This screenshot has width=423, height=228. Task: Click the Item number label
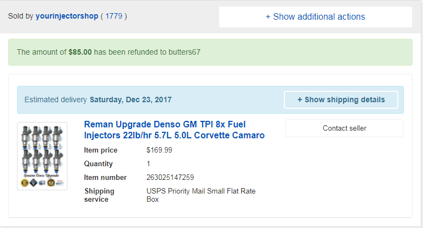(x=105, y=177)
